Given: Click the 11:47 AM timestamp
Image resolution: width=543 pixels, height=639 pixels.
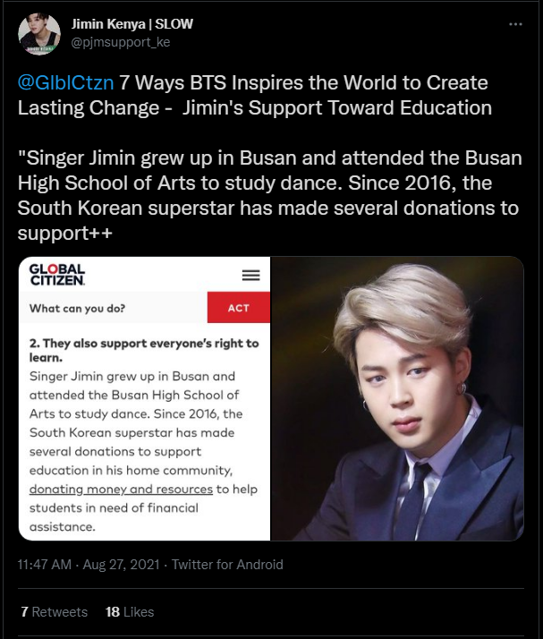Looking at the screenshot, I should pos(45,565).
